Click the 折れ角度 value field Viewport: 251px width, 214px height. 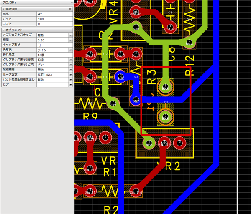52,55
